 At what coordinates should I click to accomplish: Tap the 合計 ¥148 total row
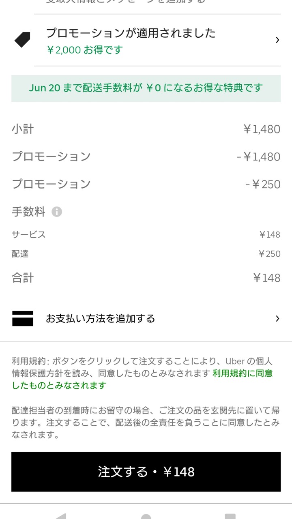coord(146,278)
